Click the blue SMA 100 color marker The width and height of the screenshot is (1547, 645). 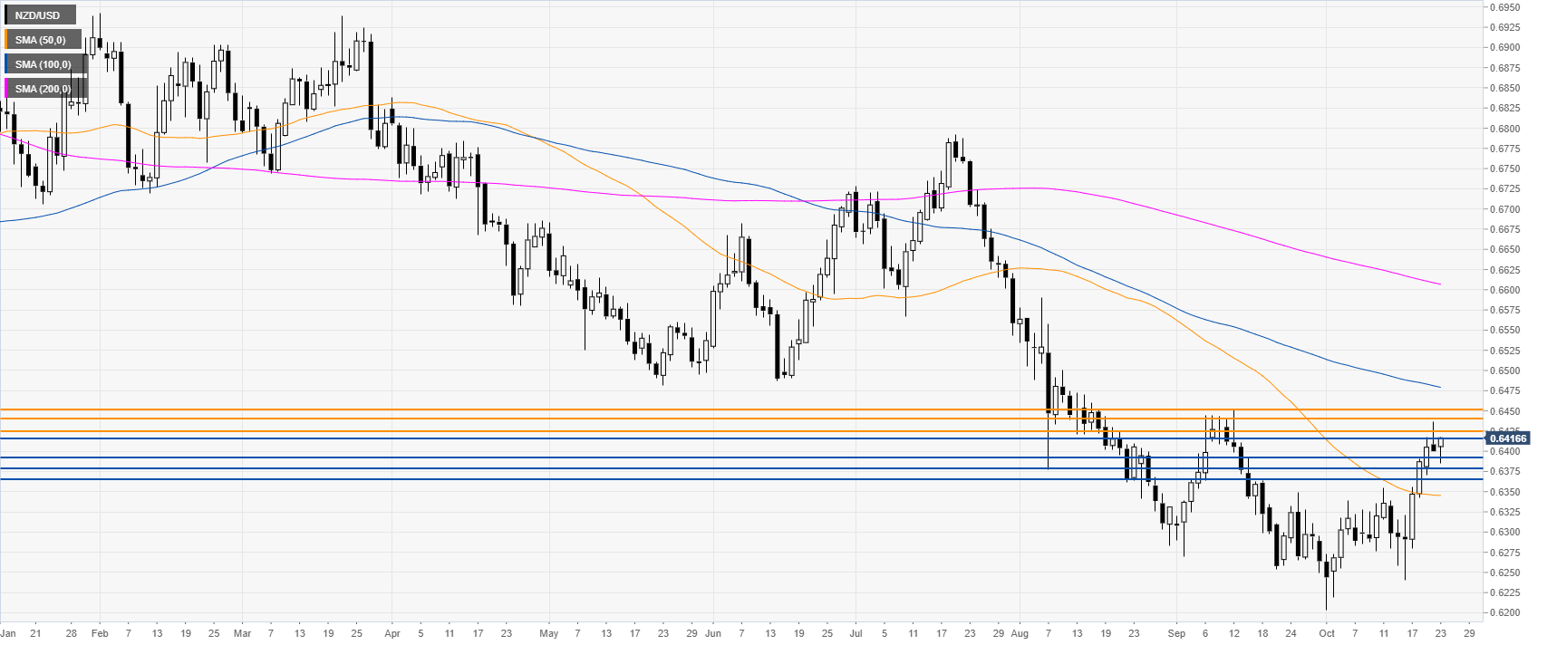click(6, 64)
